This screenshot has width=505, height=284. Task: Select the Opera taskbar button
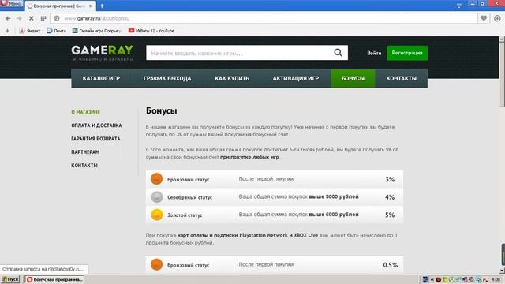click(54, 279)
